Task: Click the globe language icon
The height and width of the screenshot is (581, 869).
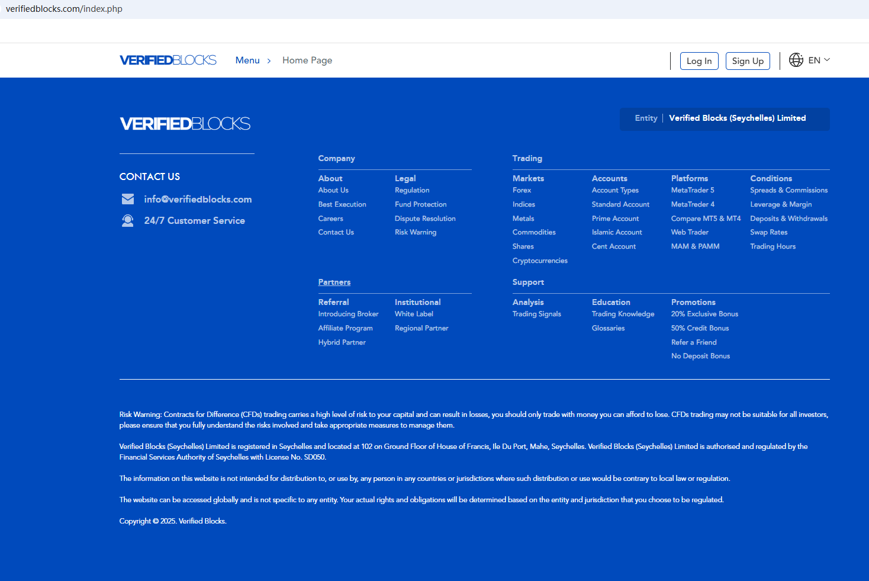Action: pyautogui.click(x=796, y=60)
